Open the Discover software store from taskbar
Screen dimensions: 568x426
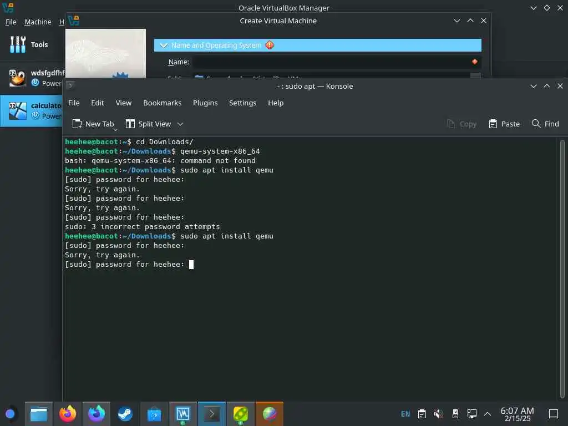coord(154,414)
